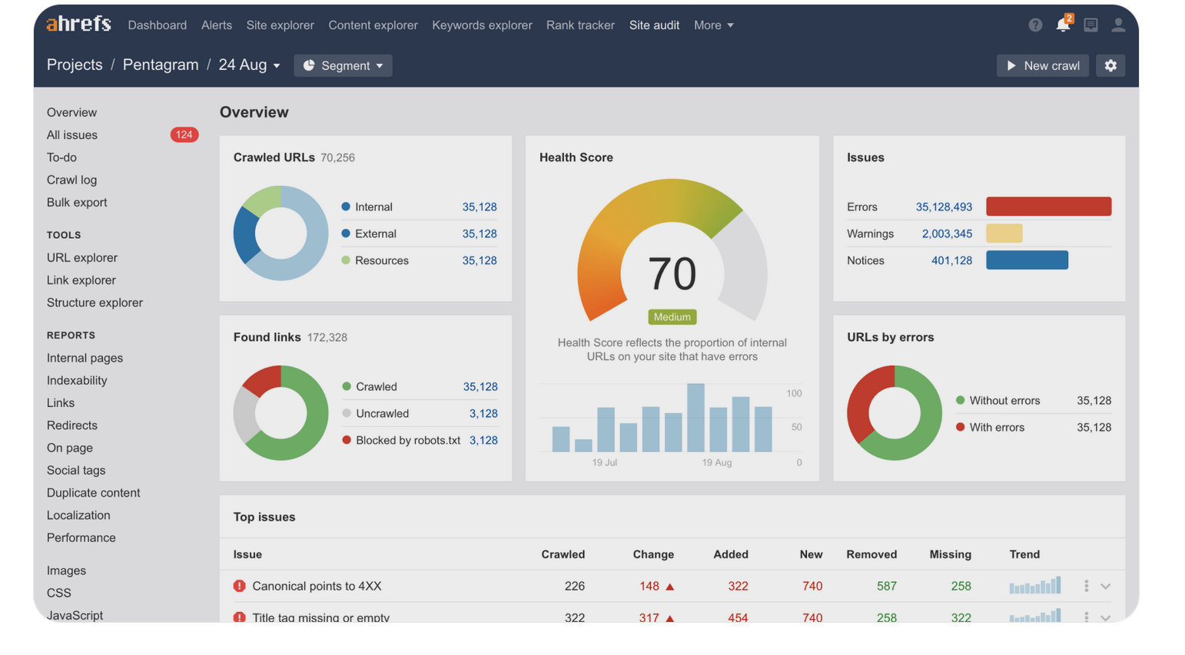1185x655 pixels.
Task: Open All issues in sidebar
Action: tap(72, 134)
